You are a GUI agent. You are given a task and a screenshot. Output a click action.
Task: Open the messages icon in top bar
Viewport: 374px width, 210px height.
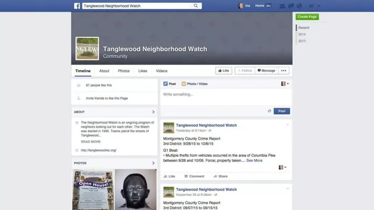tap(291, 6)
